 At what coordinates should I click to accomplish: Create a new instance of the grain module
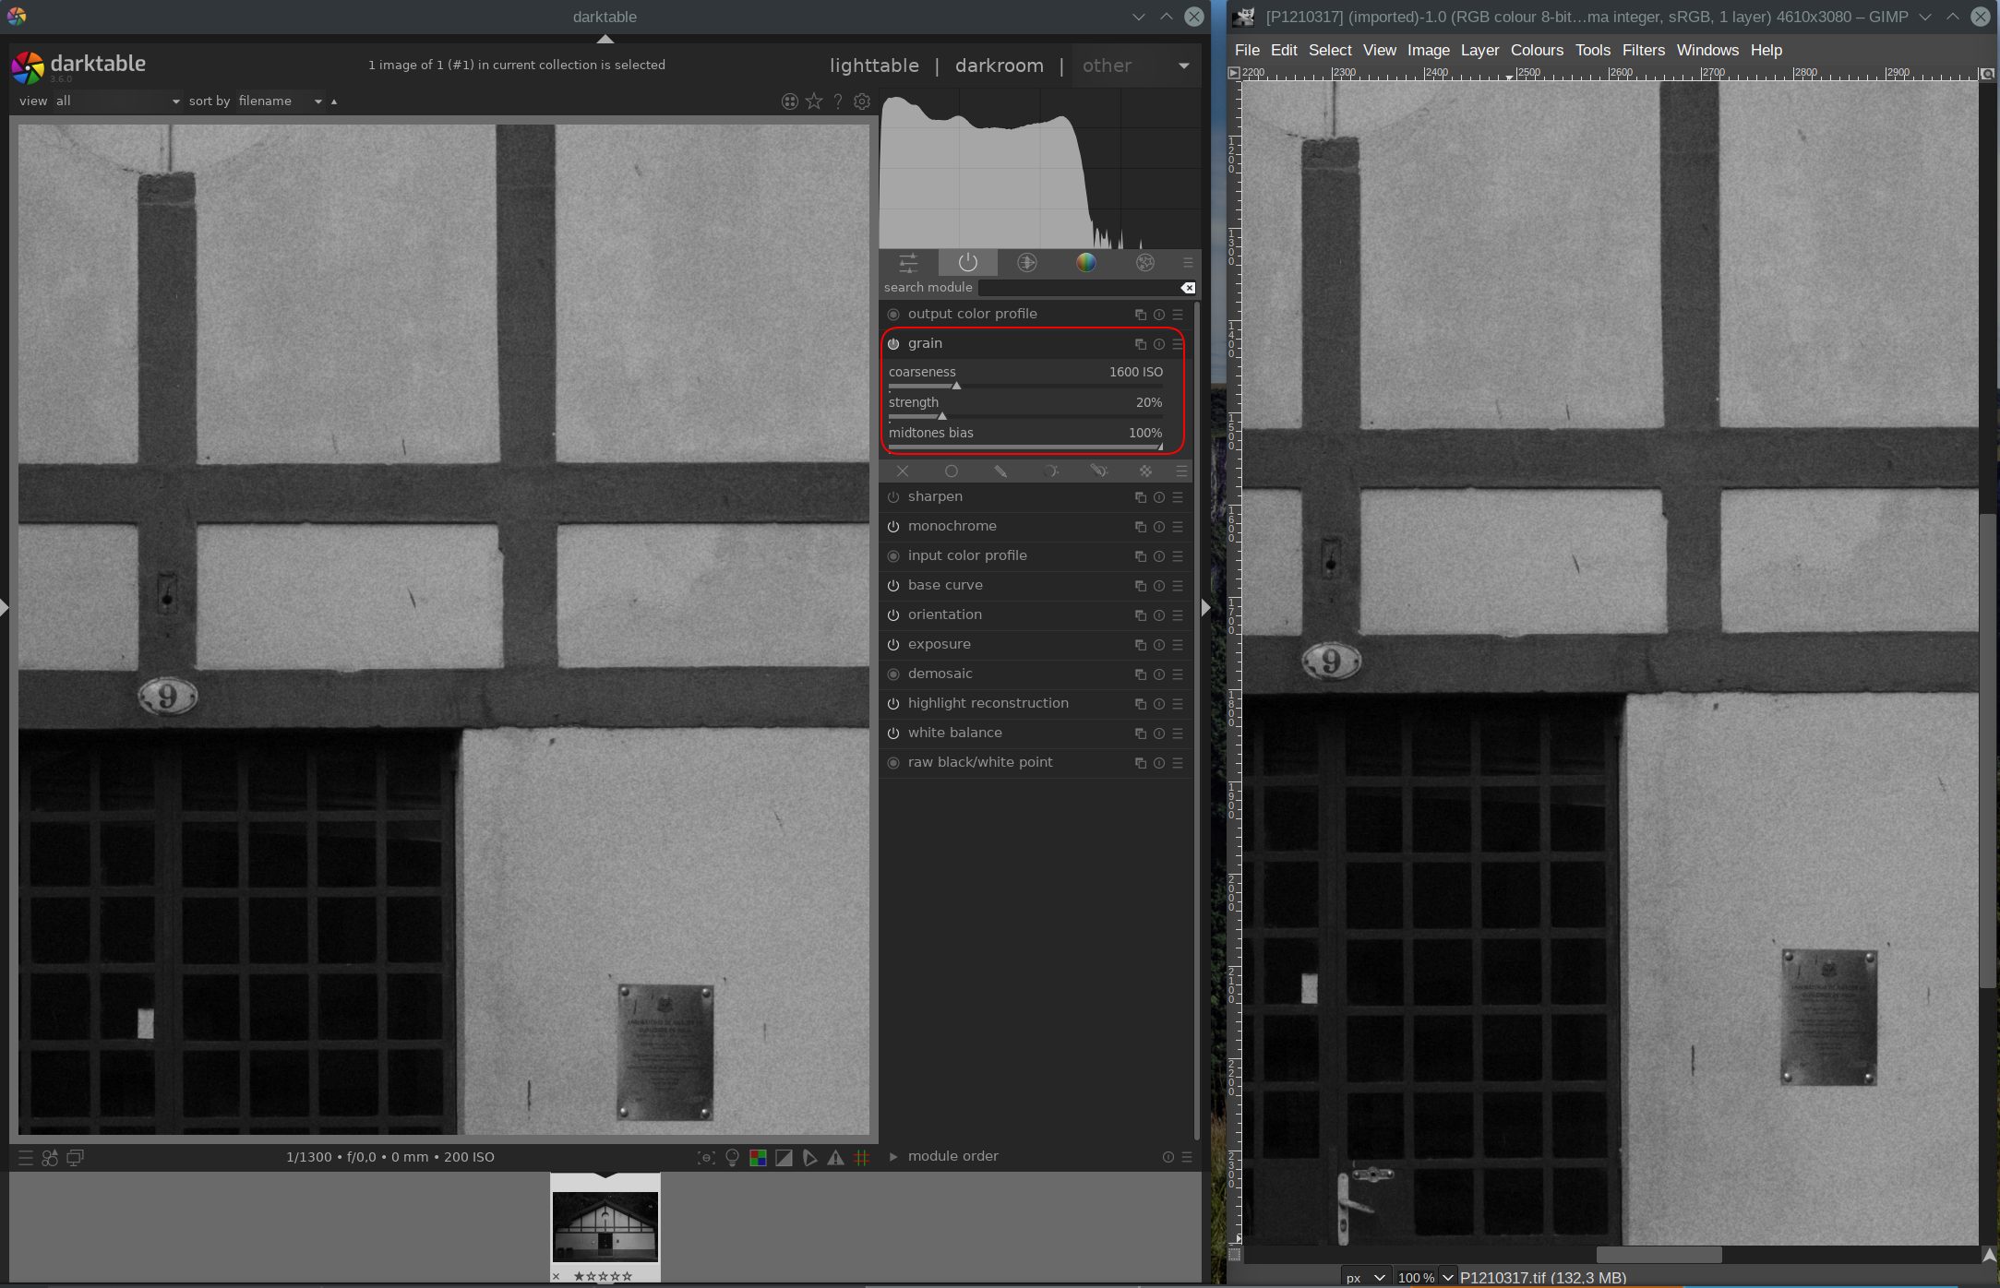point(1141,343)
